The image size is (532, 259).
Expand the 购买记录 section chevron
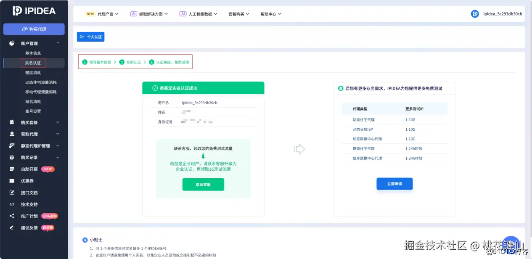click(58, 158)
